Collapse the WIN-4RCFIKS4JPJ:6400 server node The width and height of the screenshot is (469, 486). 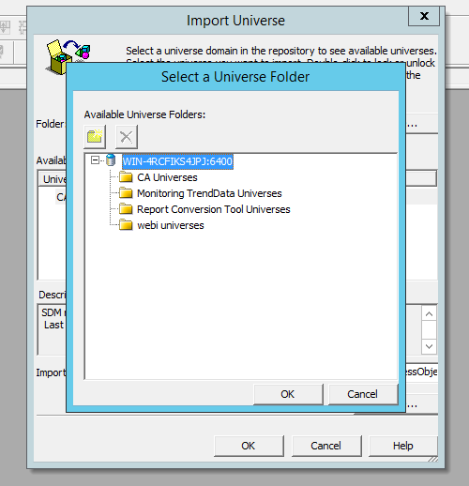[95, 160]
